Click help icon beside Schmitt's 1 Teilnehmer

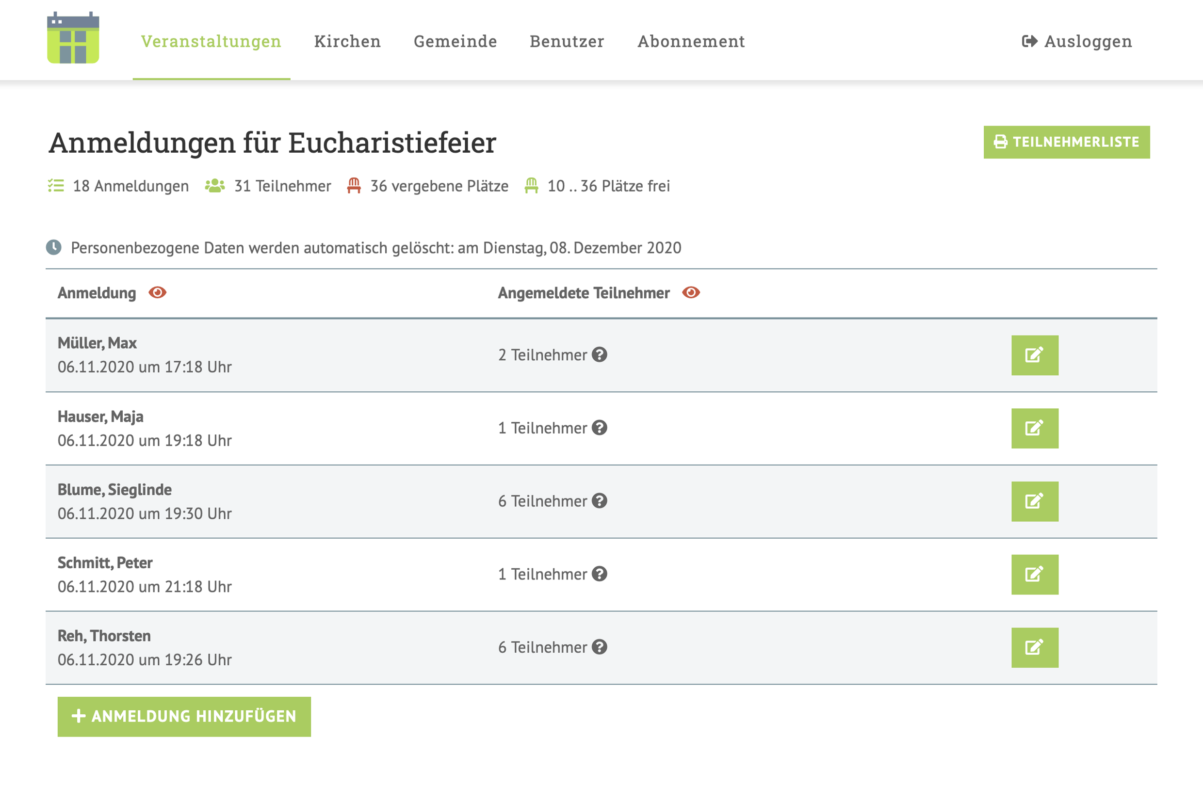599,574
